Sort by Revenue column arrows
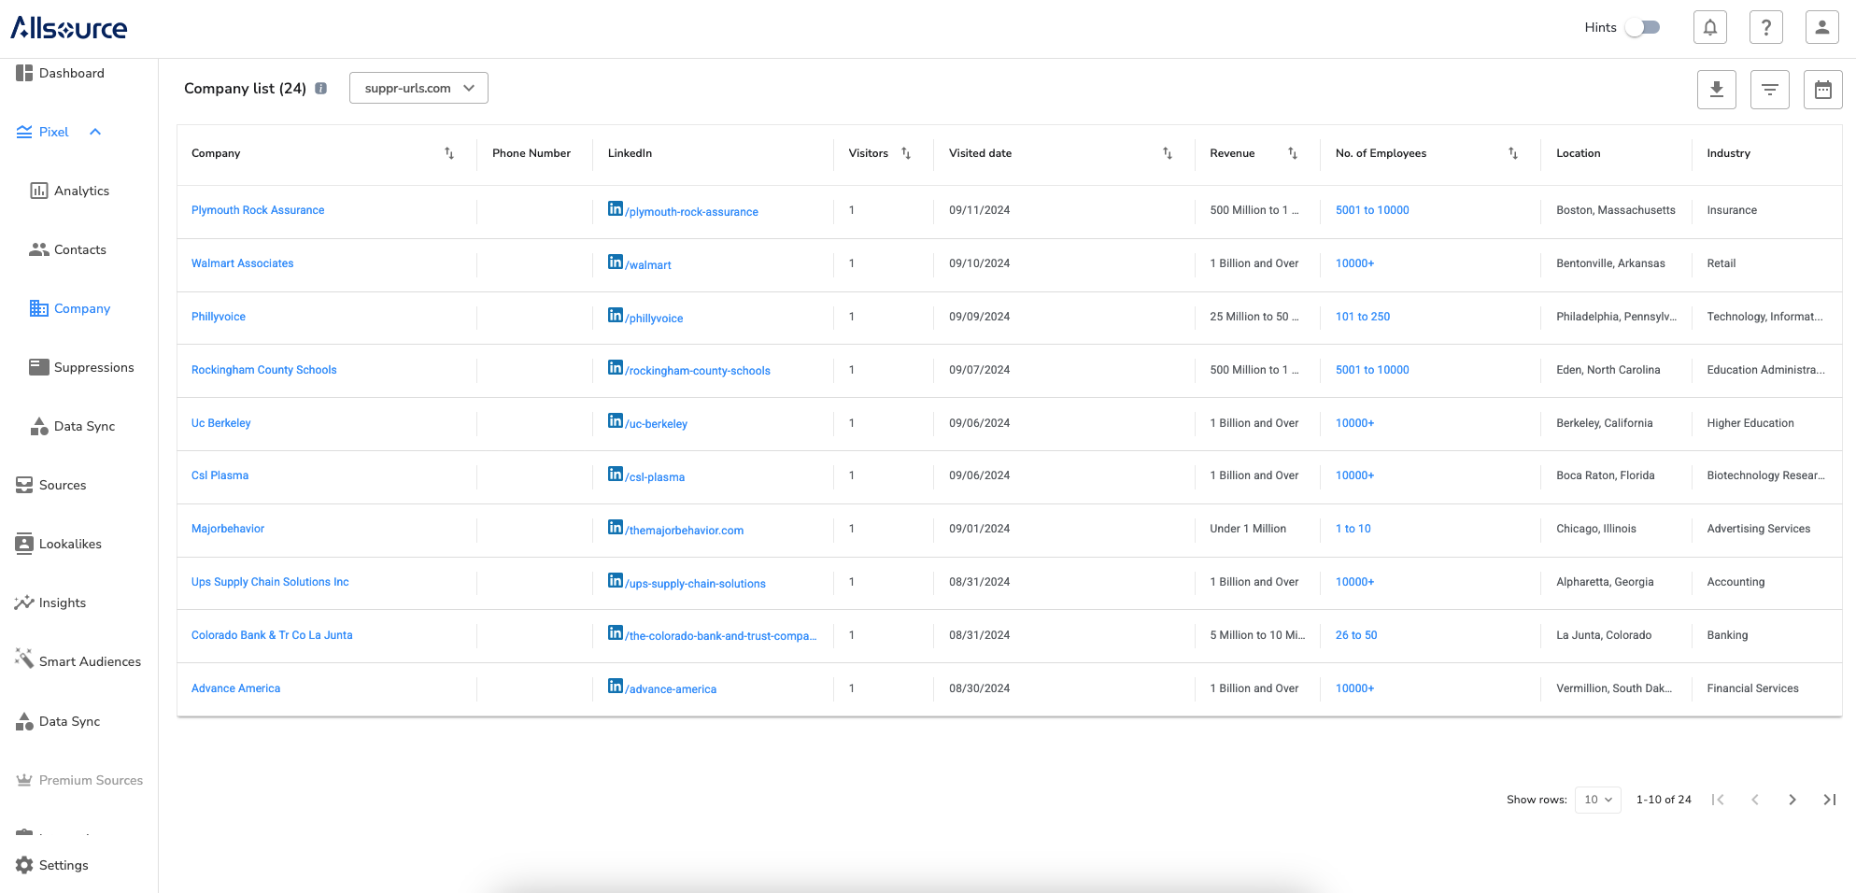 coord(1293,153)
